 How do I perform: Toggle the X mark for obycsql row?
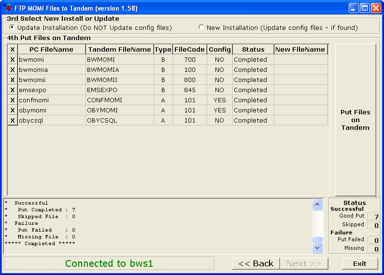coord(13,121)
